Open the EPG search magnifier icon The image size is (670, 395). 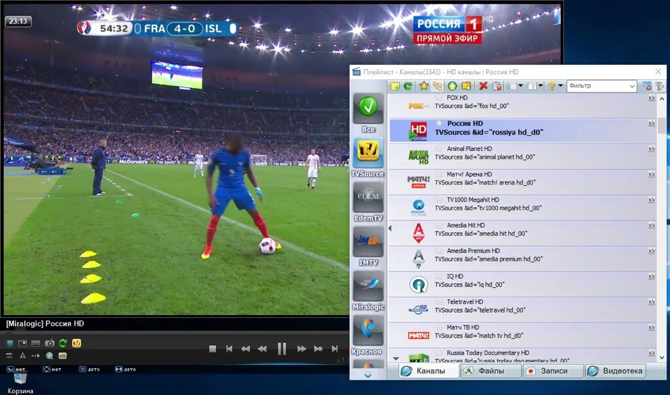coord(50,355)
